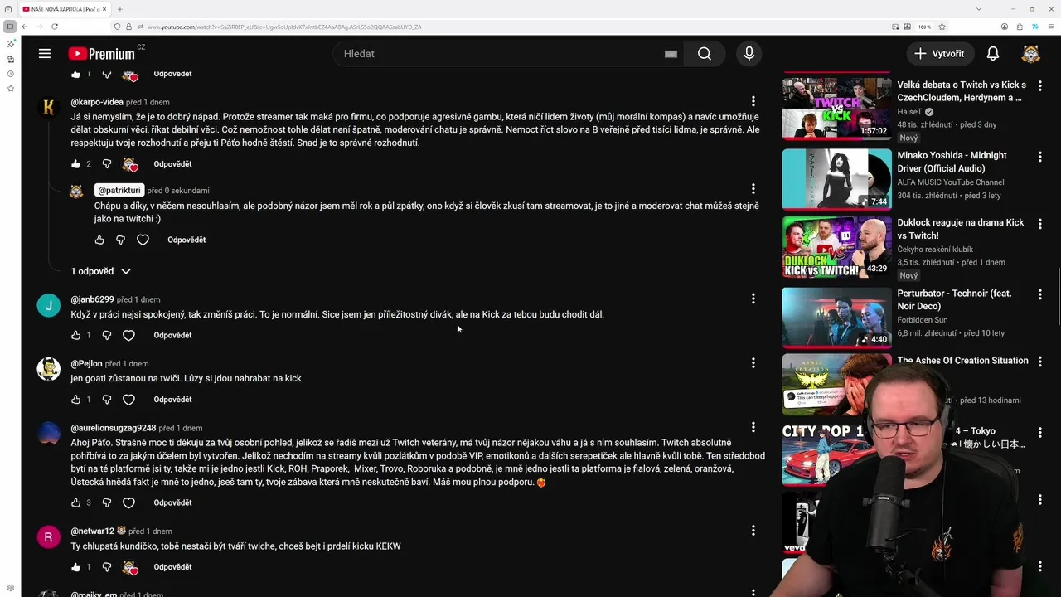This screenshot has height=597, width=1061.
Task: Open a new browser tab
Action: point(120,9)
